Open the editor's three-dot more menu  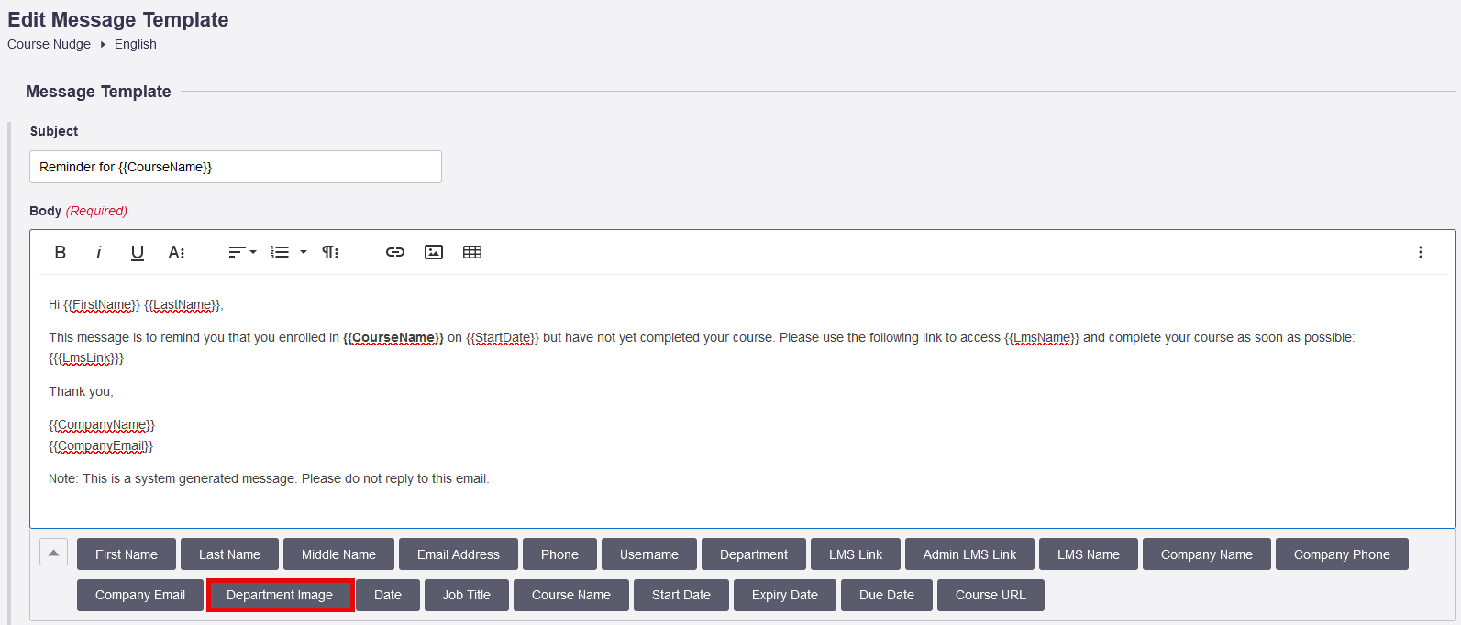click(x=1421, y=252)
